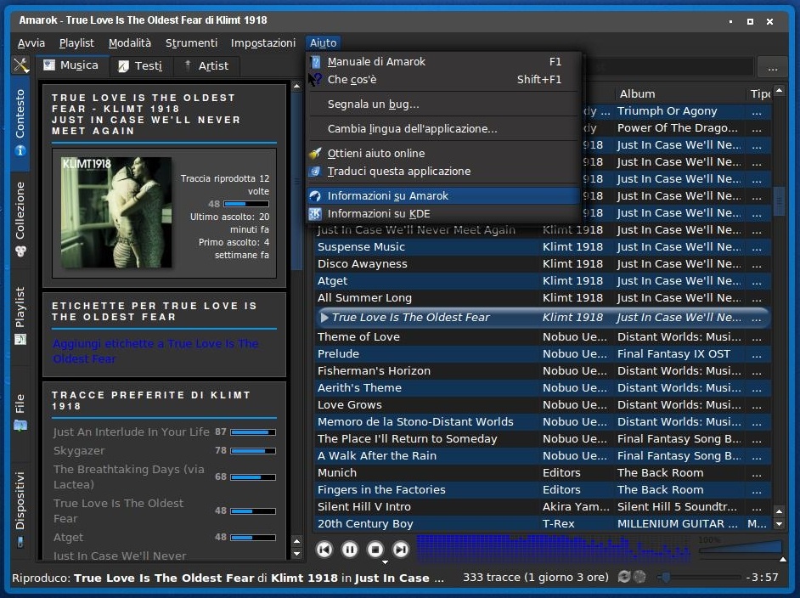Open the Modalità menu
Screen dimensions: 800x598
point(130,42)
